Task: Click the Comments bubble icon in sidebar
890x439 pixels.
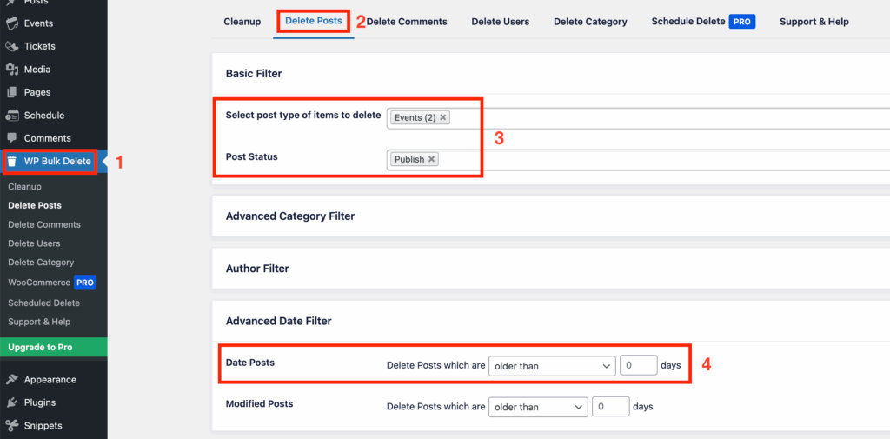Action: click(12, 138)
